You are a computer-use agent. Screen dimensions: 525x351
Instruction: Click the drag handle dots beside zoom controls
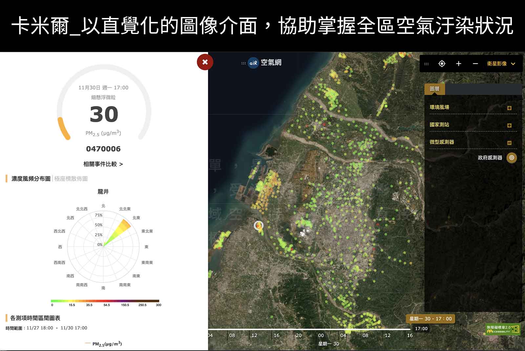click(427, 64)
